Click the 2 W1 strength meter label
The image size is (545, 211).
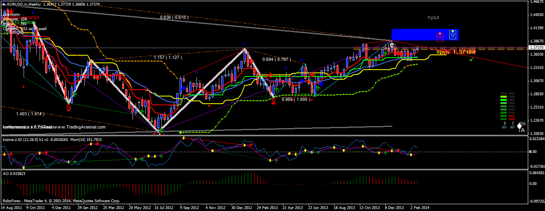click(512, 126)
